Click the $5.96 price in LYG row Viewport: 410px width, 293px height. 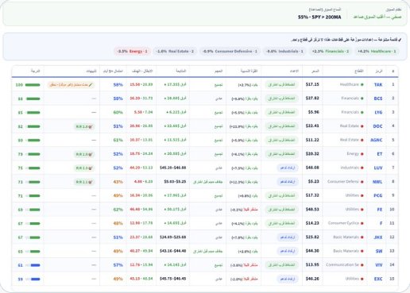[x=314, y=112]
